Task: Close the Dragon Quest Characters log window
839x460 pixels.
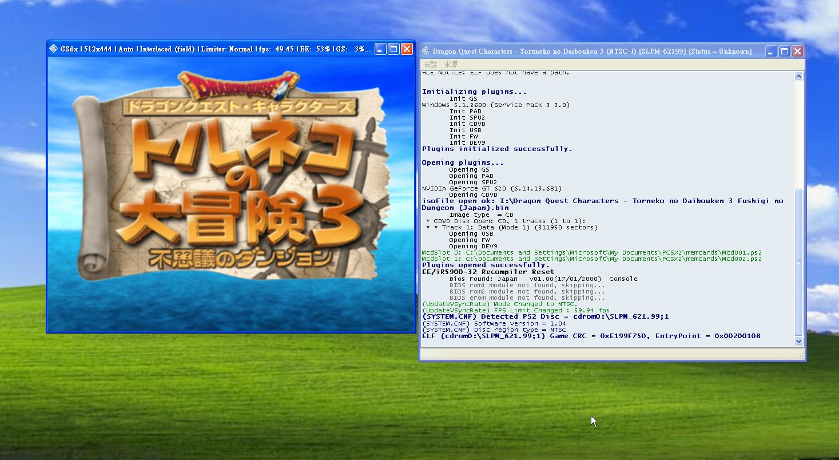Action: click(798, 51)
